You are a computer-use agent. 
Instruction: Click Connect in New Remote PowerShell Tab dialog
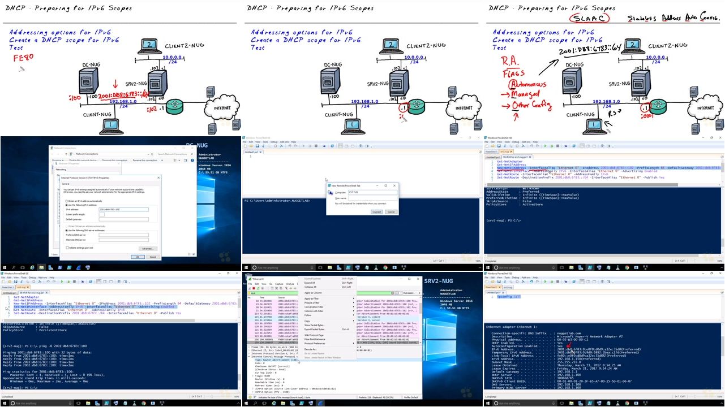click(376, 212)
